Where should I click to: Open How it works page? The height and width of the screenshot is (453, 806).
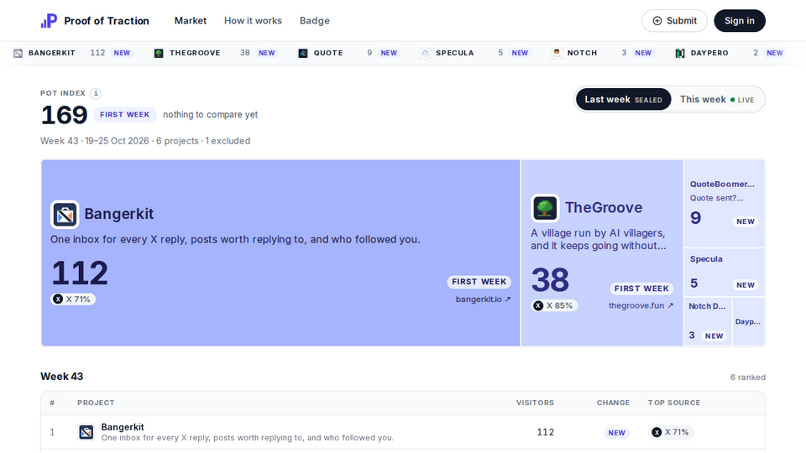(x=253, y=20)
